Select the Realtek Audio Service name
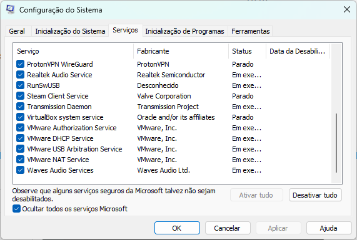This screenshot has width=357, height=240. click(59, 75)
